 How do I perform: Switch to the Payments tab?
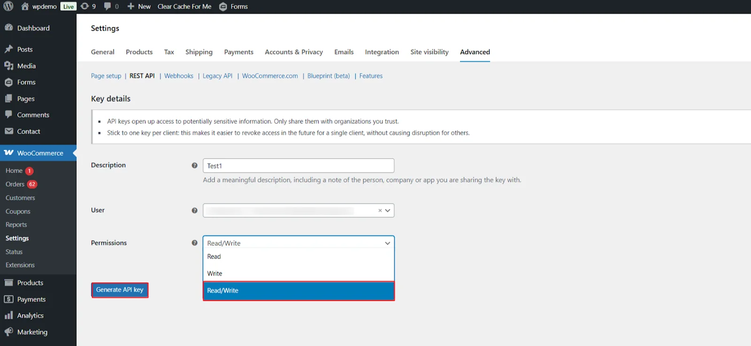(x=239, y=52)
